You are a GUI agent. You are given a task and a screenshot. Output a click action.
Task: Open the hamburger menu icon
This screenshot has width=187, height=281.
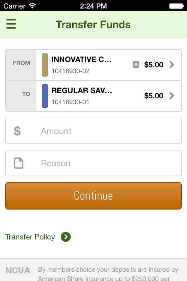coord(11,24)
